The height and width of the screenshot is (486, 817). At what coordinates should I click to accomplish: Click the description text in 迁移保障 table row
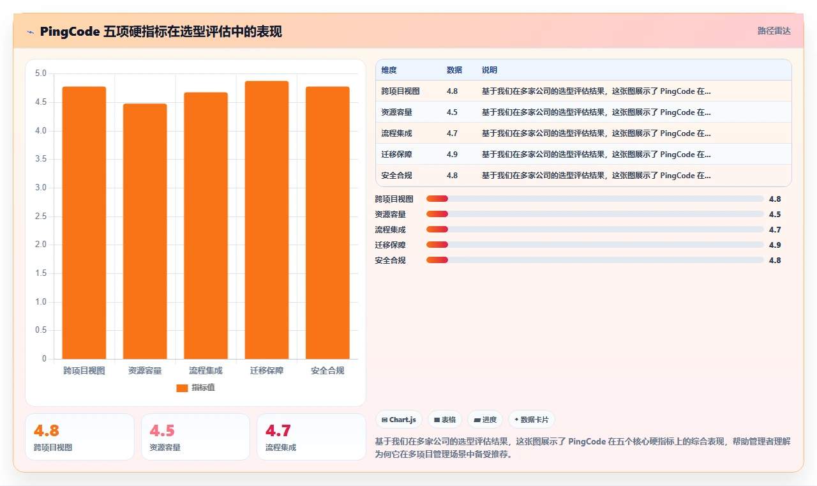pyautogui.click(x=596, y=155)
